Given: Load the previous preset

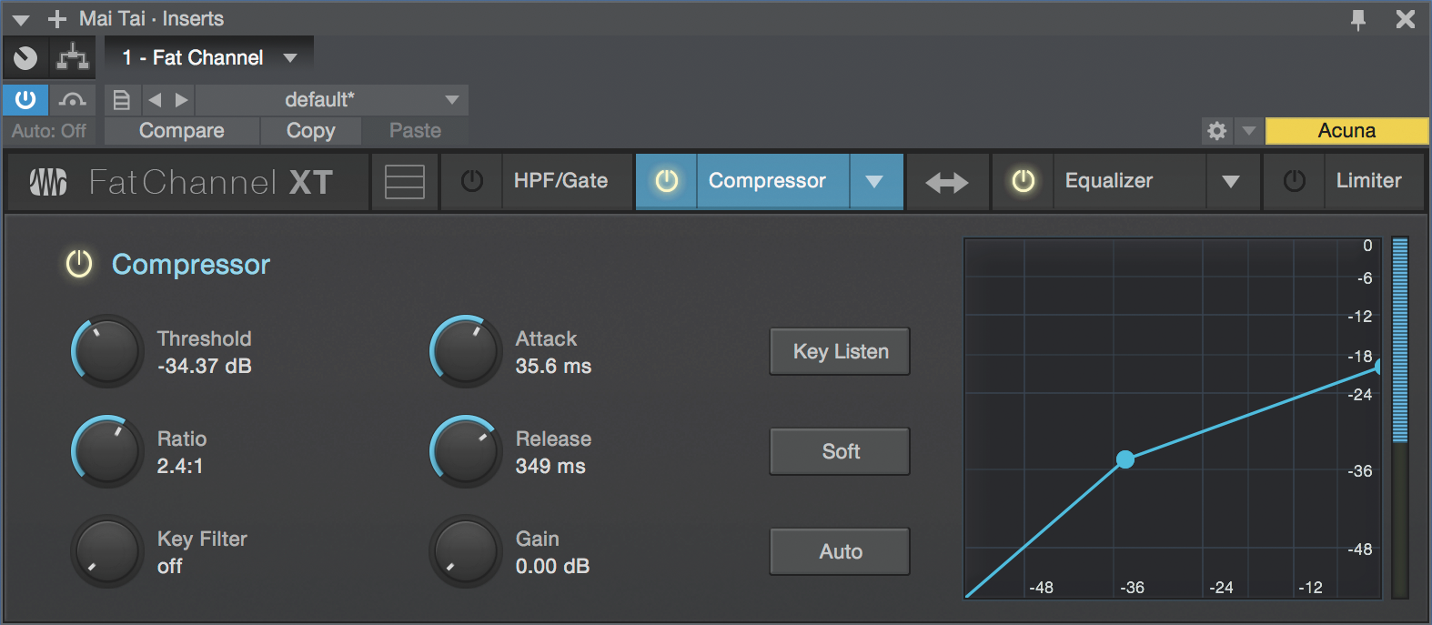Looking at the screenshot, I should point(155,100).
